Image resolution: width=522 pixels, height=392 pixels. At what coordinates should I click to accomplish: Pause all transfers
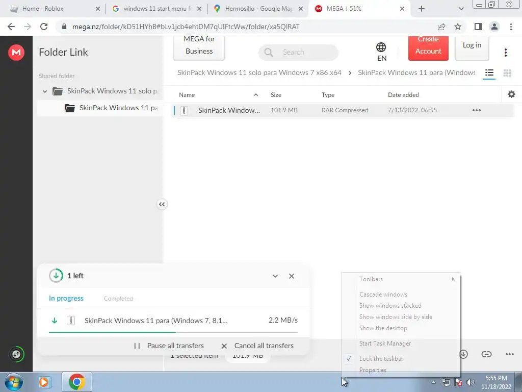169,346
